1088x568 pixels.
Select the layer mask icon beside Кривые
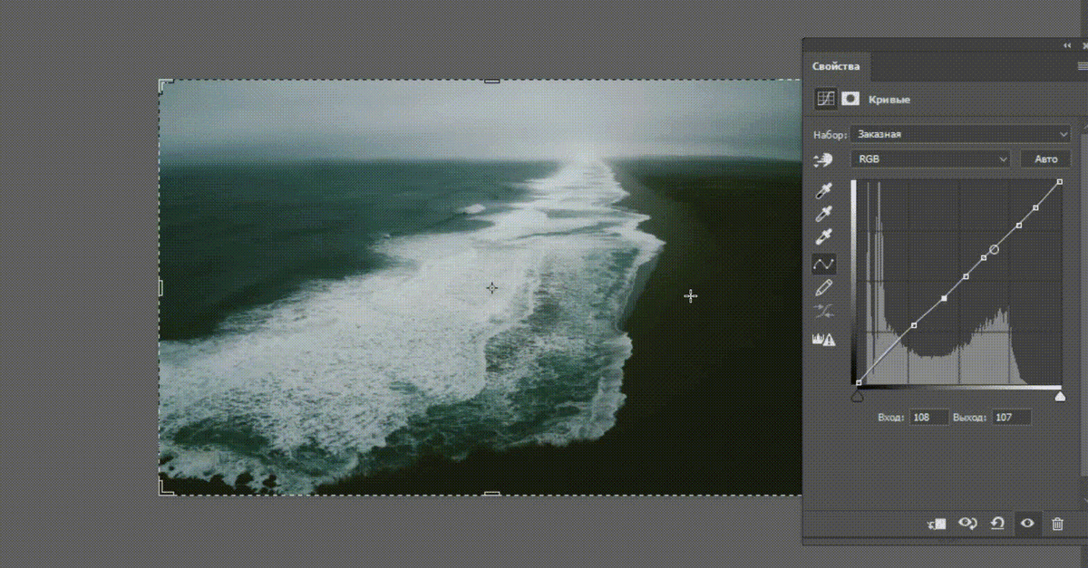tap(850, 99)
